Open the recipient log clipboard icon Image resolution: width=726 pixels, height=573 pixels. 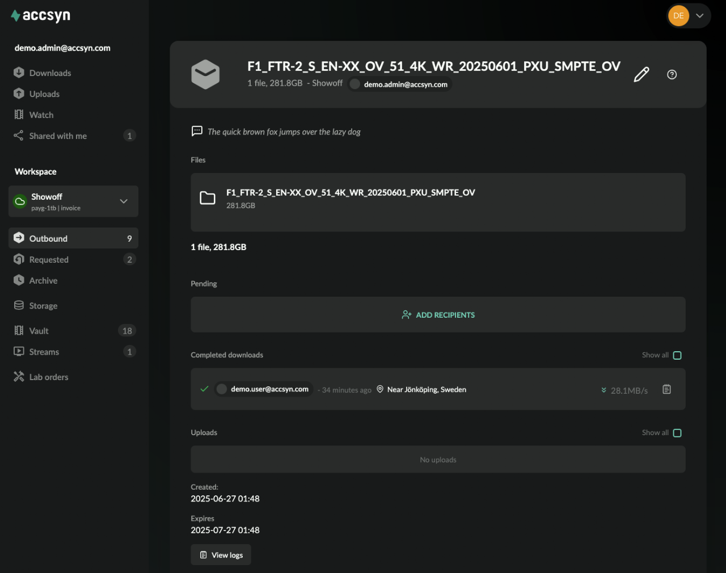[667, 389]
